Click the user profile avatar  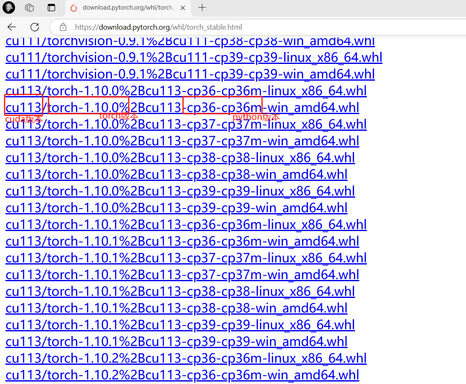click(9, 8)
